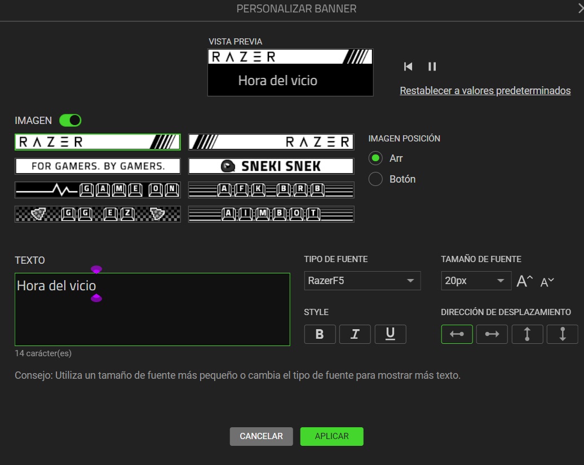Decrease font size with smaller A icon
The width and height of the screenshot is (584, 465).
pos(547,282)
